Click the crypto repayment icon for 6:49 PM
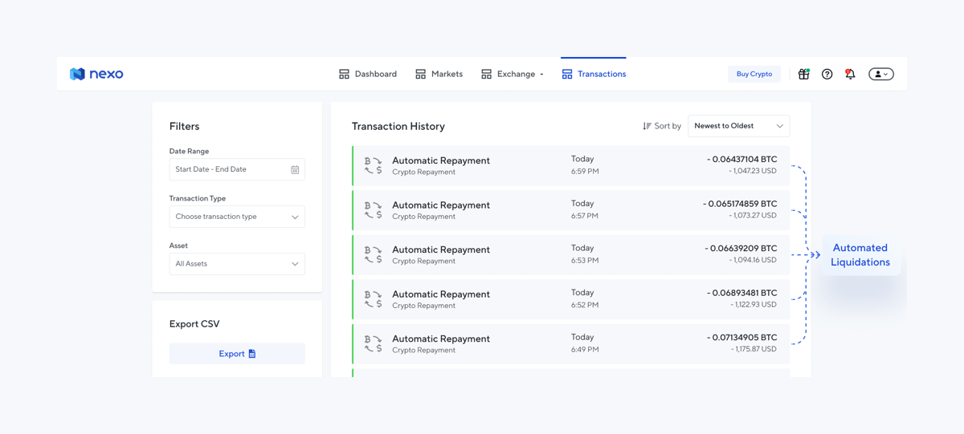 pos(373,344)
